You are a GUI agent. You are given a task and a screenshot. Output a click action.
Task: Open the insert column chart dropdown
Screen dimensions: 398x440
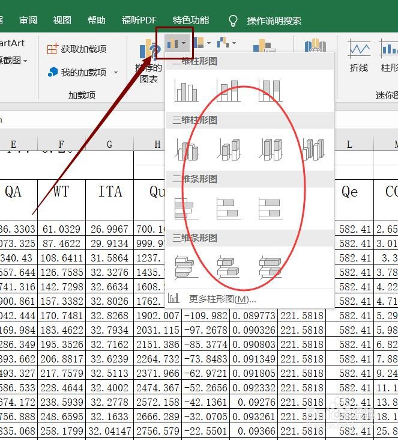point(176,43)
